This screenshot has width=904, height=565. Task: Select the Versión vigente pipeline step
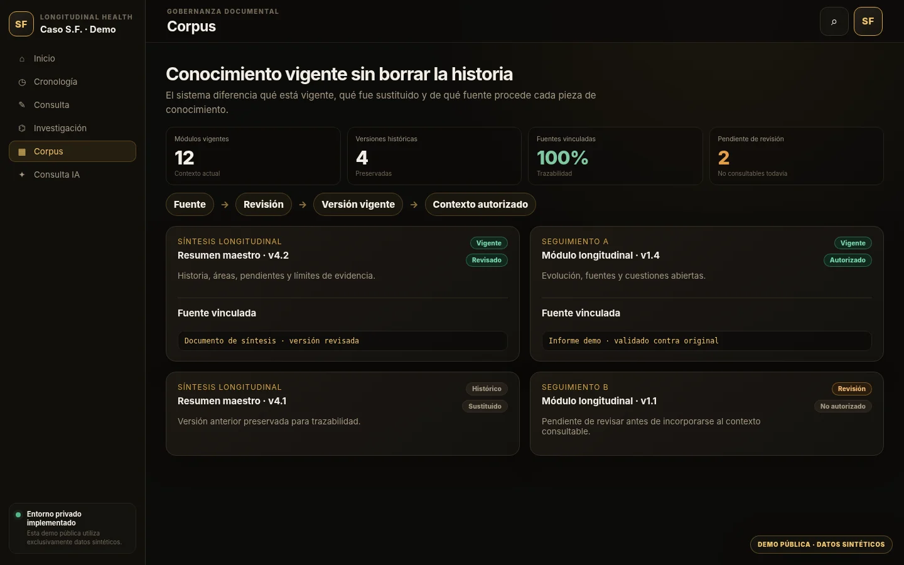358,204
